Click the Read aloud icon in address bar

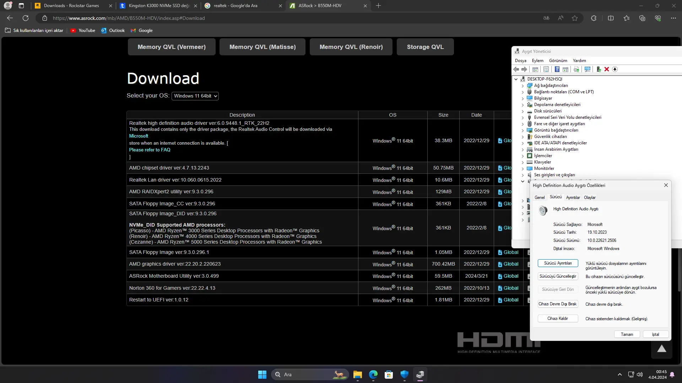click(561, 18)
